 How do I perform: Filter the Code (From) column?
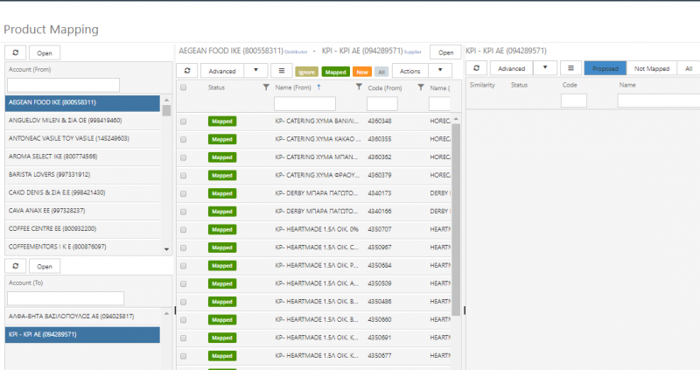[421, 87]
